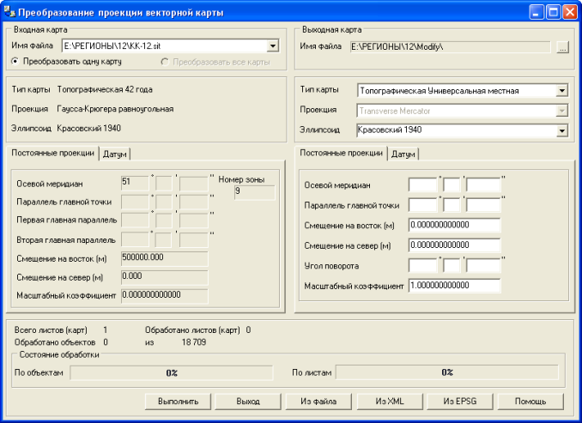Viewport: 582px width, 423px height.
Task: Open help with 'Помощь' button
Action: coord(530,401)
